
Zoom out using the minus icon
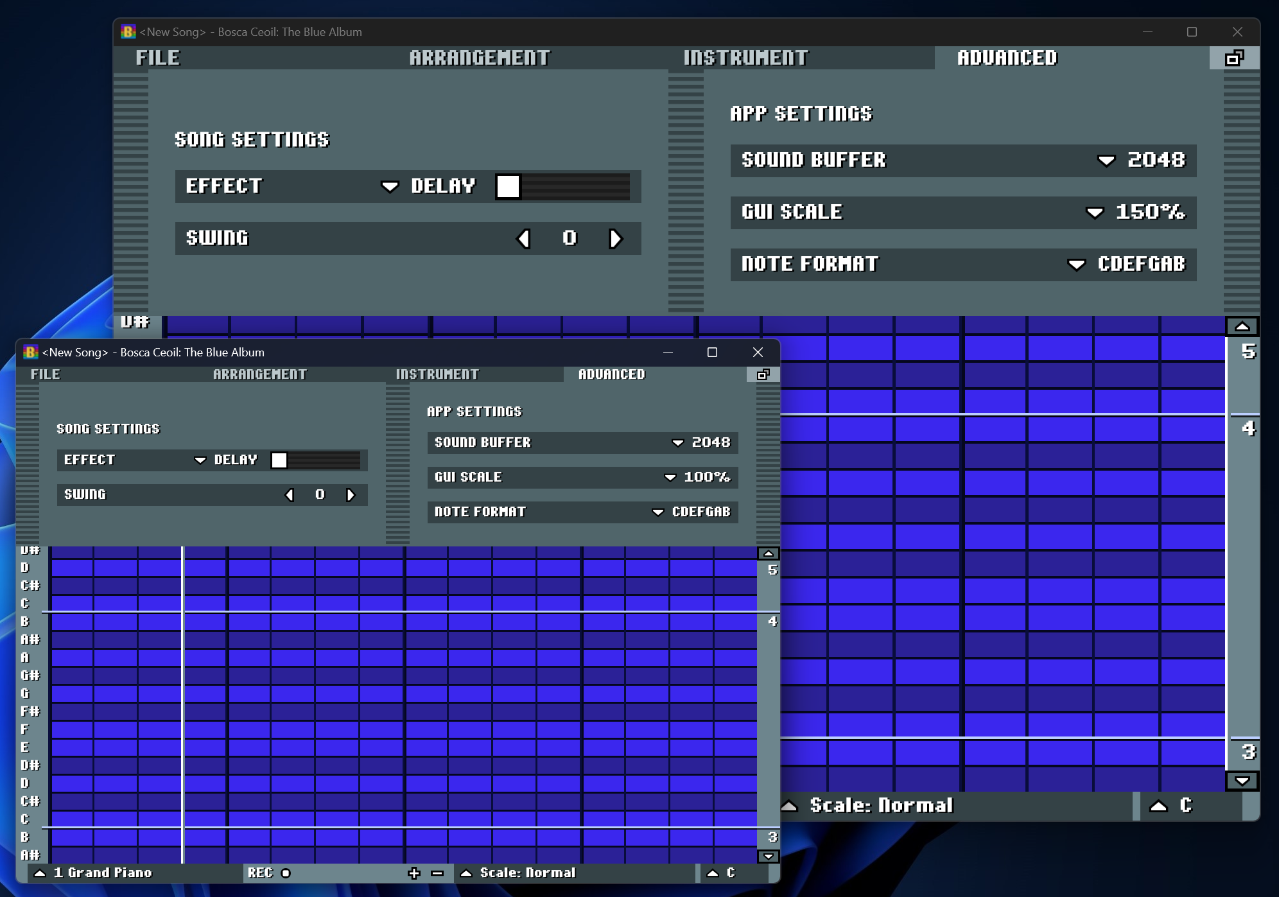[437, 873]
